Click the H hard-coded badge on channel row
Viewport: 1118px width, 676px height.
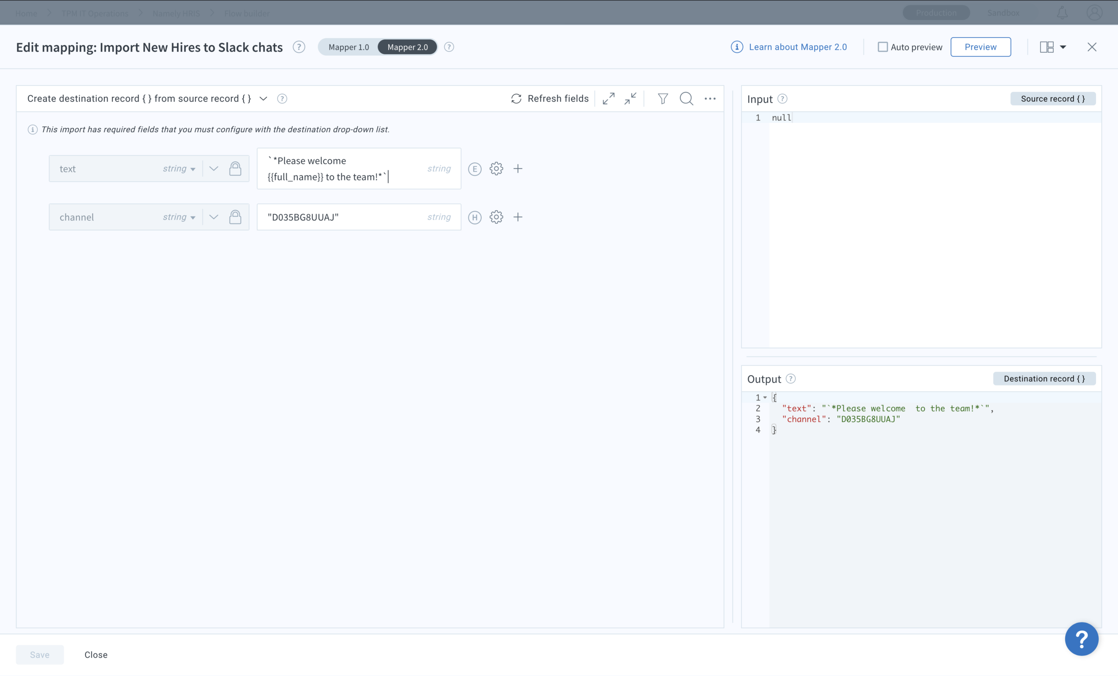pyautogui.click(x=475, y=218)
